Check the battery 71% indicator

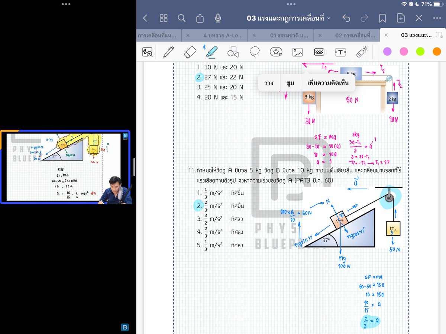[432, 4]
